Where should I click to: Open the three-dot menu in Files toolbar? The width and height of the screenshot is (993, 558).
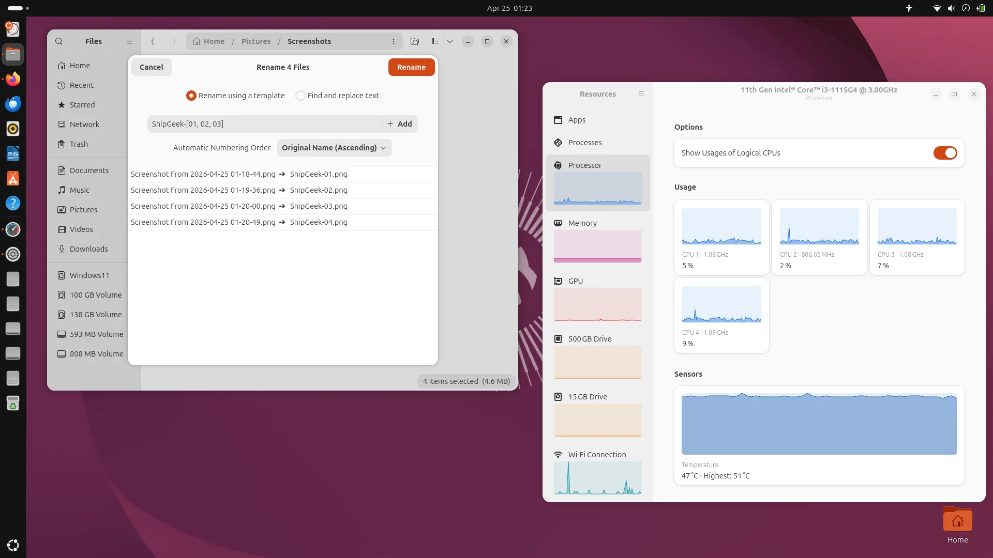[394, 41]
